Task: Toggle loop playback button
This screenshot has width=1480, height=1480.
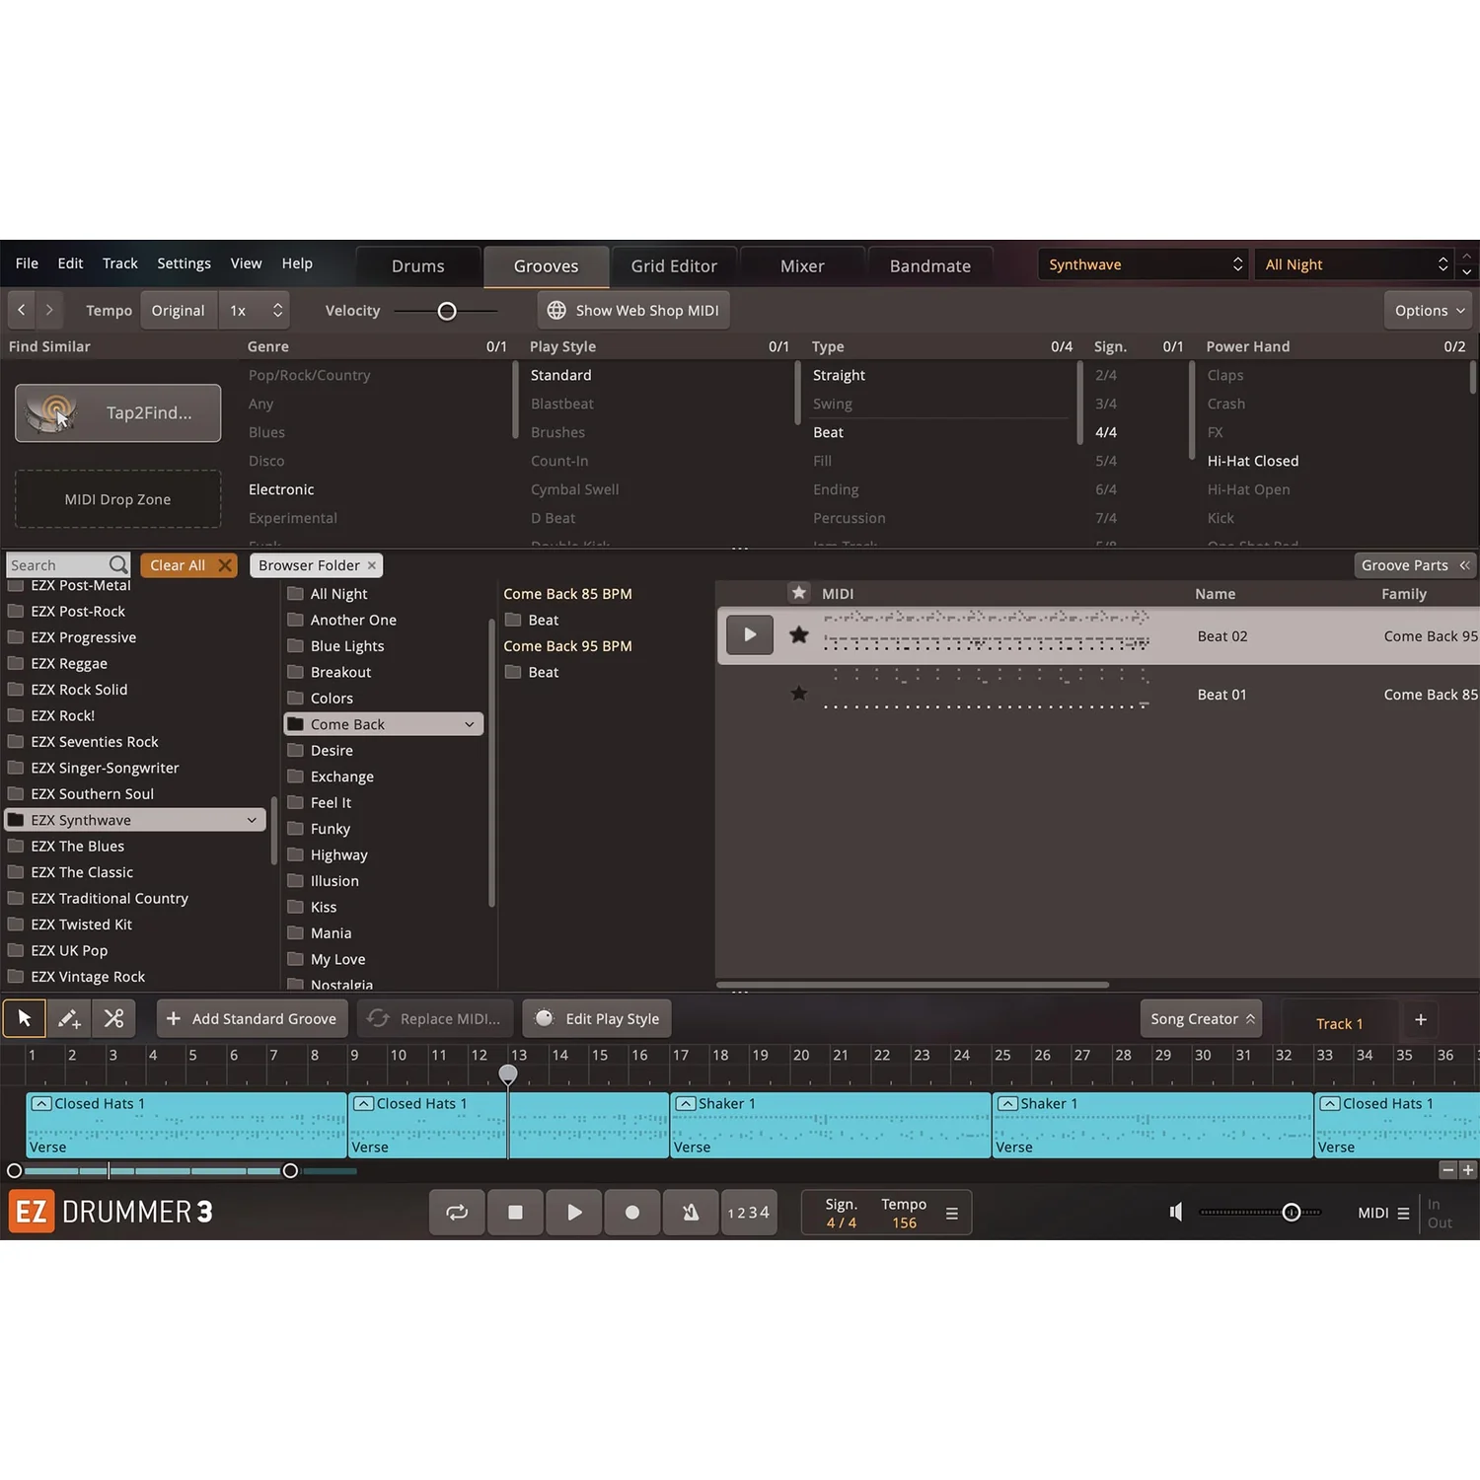Action: (x=457, y=1213)
